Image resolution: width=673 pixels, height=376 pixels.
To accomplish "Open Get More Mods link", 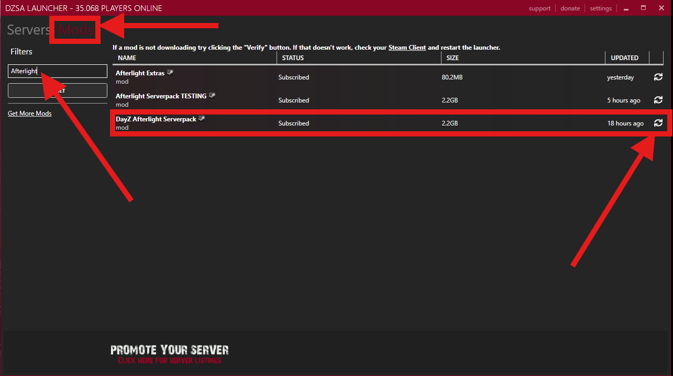I will [x=30, y=113].
